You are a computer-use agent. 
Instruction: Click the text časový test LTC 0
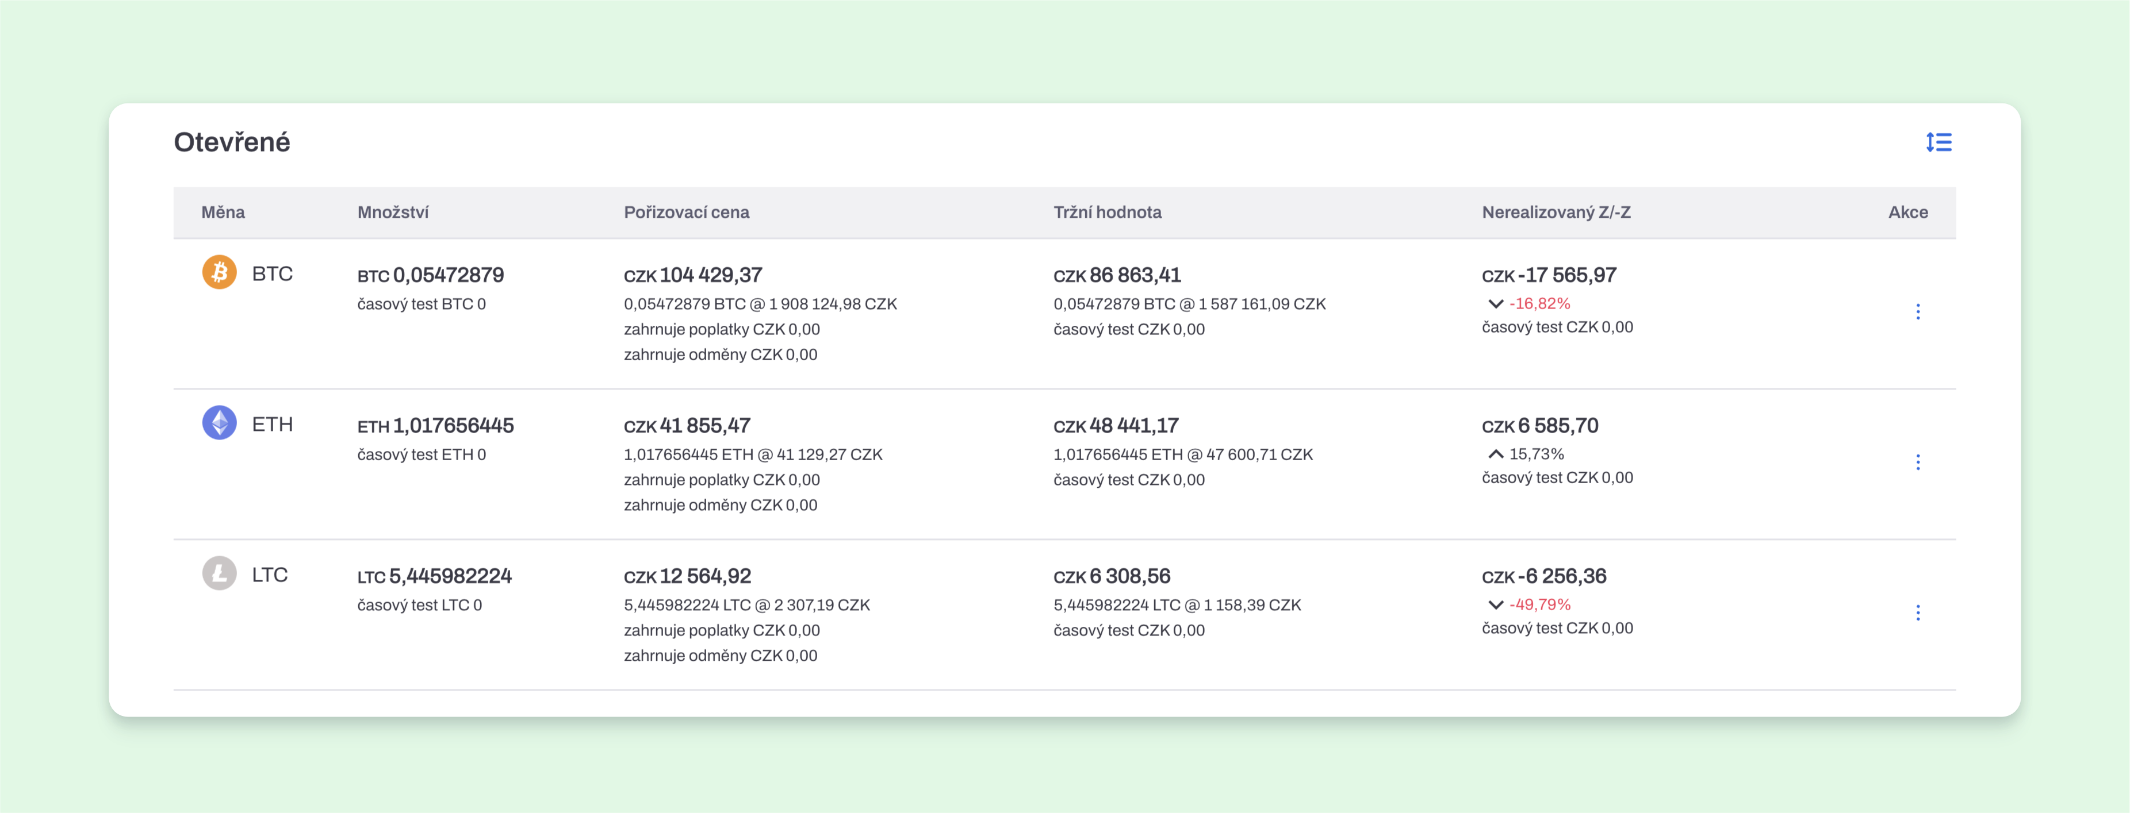(x=419, y=605)
